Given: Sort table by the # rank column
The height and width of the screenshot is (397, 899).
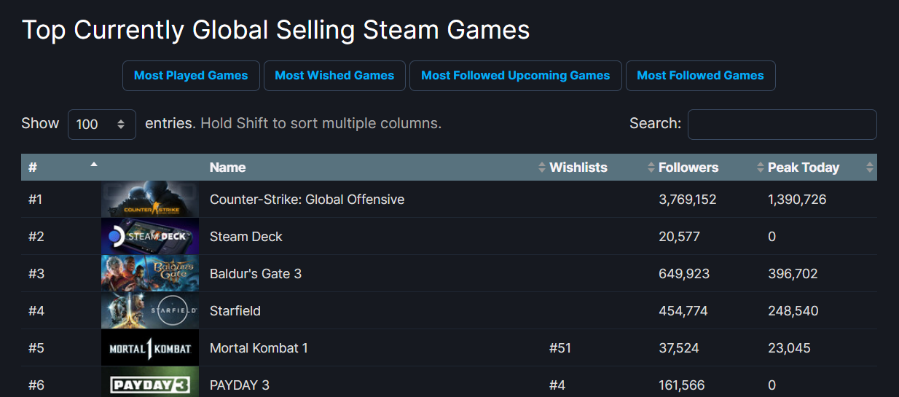Looking at the screenshot, I should (x=61, y=168).
